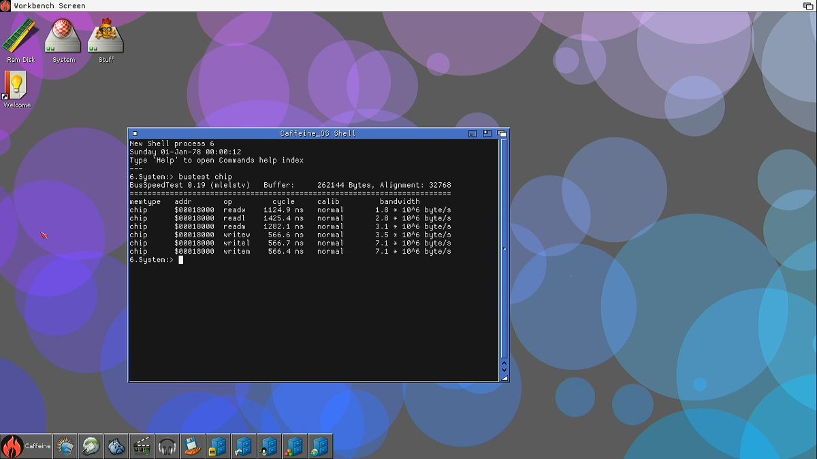Click 'Sunday 01-Jan-78 00:00:12' date line
Viewport: 817px width, 459px height.
[x=185, y=152]
